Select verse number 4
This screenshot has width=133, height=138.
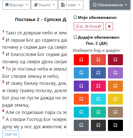3,67
